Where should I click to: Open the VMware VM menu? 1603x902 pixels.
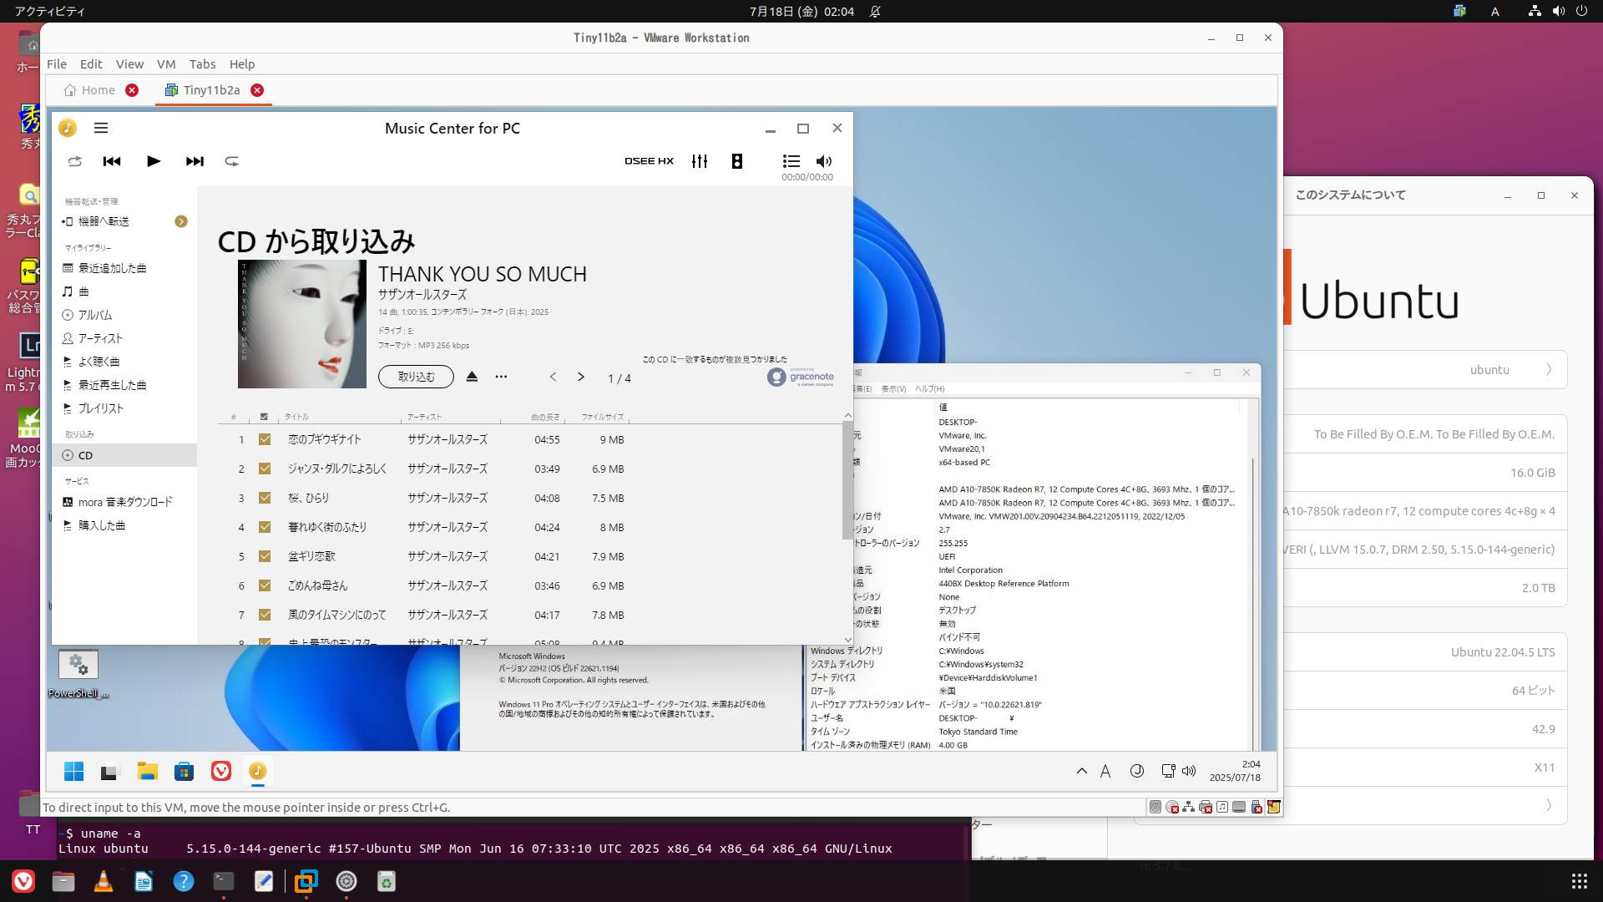point(166,64)
